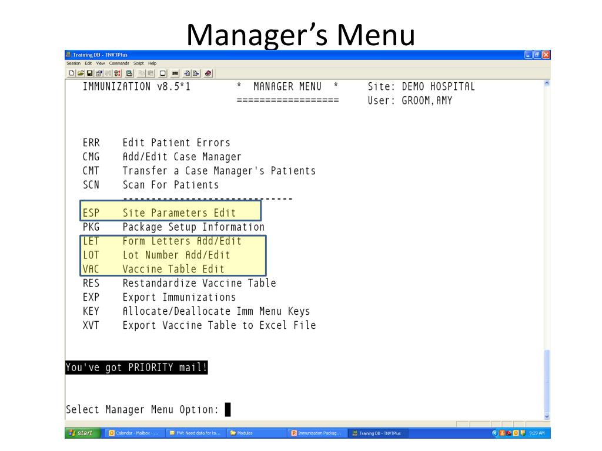Click the Windows start button
602x451 pixels.
click(82, 433)
